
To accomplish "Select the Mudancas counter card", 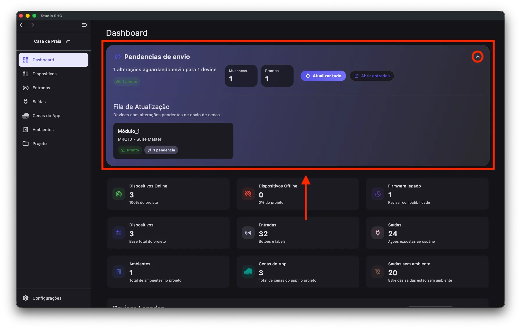I will (x=241, y=76).
